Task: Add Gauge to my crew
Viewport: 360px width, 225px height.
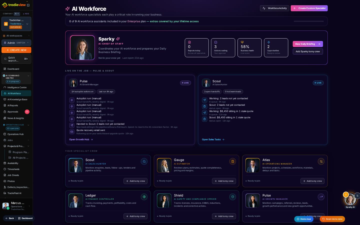Action: [224, 181]
